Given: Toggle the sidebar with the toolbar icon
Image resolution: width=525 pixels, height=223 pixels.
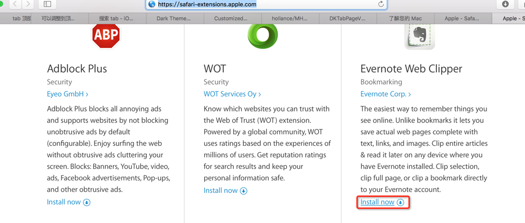Looking at the screenshot, I should pyautogui.click(x=47, y=4).
